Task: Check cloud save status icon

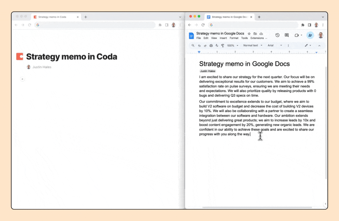Action: point(261,34)
